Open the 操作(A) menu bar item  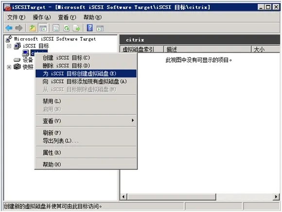(42, 18)
